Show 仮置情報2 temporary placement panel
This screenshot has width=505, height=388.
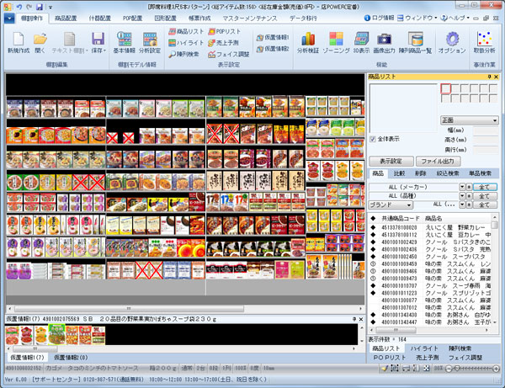tap(273, 49)
